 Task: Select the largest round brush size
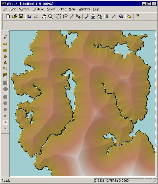pyautogui.click(x=5, y=97)
